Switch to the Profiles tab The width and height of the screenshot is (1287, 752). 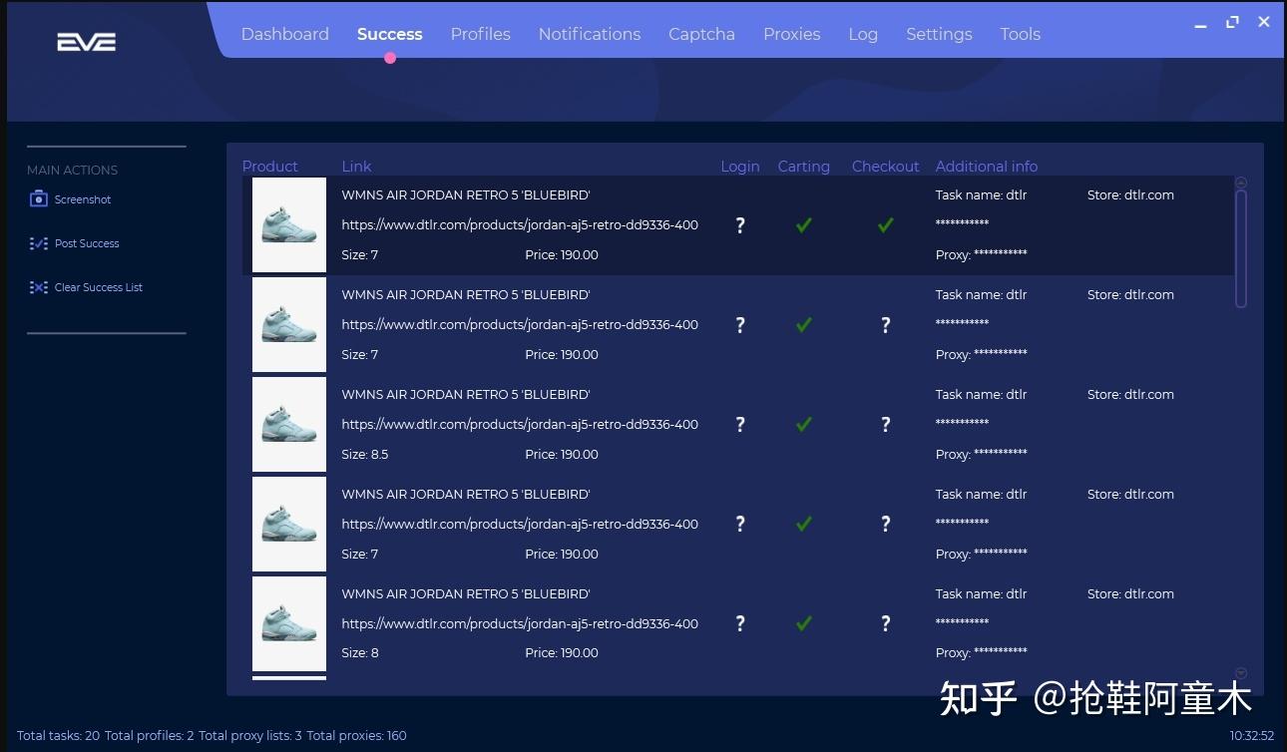coord(480,34)
